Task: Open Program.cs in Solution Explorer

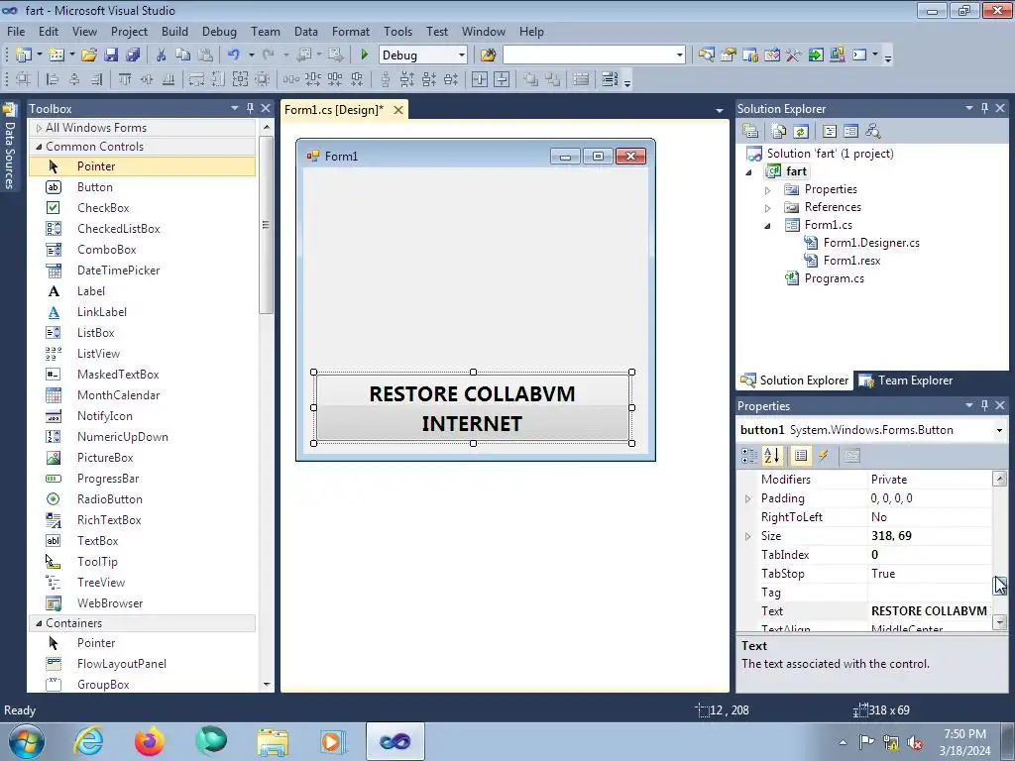Action: pyautogui.click(x=834, y=278)
